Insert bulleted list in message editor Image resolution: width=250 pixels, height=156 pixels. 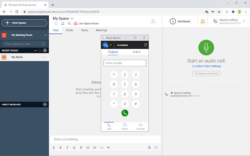pos(95,147)
